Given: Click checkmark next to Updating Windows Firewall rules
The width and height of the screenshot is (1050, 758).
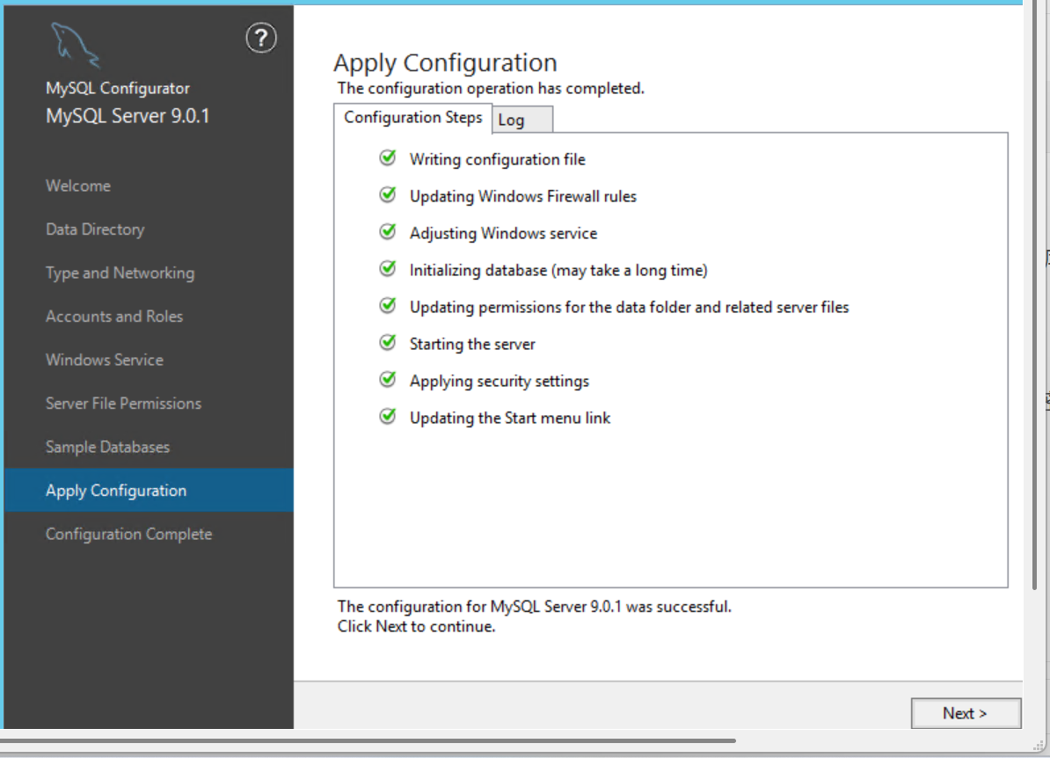Looking at the screenshot, I should coord(388,195).
